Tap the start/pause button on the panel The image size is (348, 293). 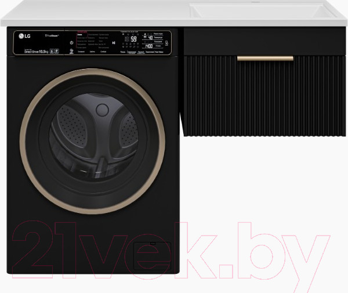click(113, 42)
